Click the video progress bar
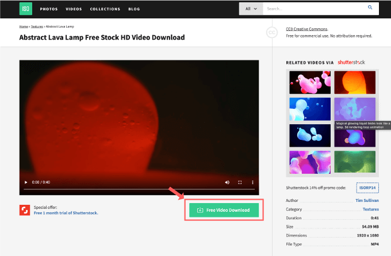Viewport: 391px width, 256px height. (139, 189)
